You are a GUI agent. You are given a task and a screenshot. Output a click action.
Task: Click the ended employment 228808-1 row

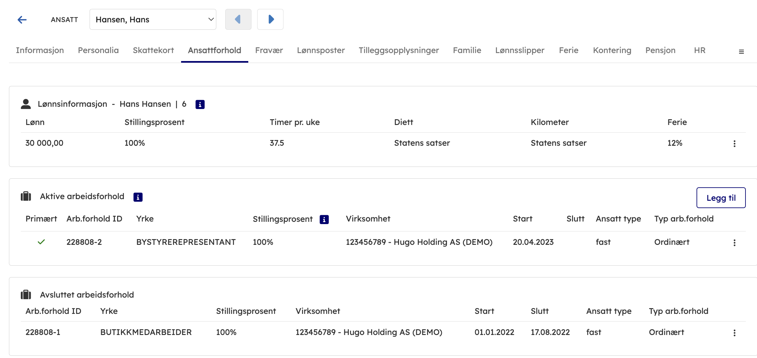(x=43, y=332)
